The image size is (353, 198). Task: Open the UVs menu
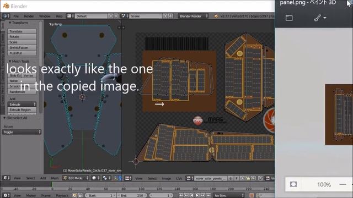tap(179, 178)
